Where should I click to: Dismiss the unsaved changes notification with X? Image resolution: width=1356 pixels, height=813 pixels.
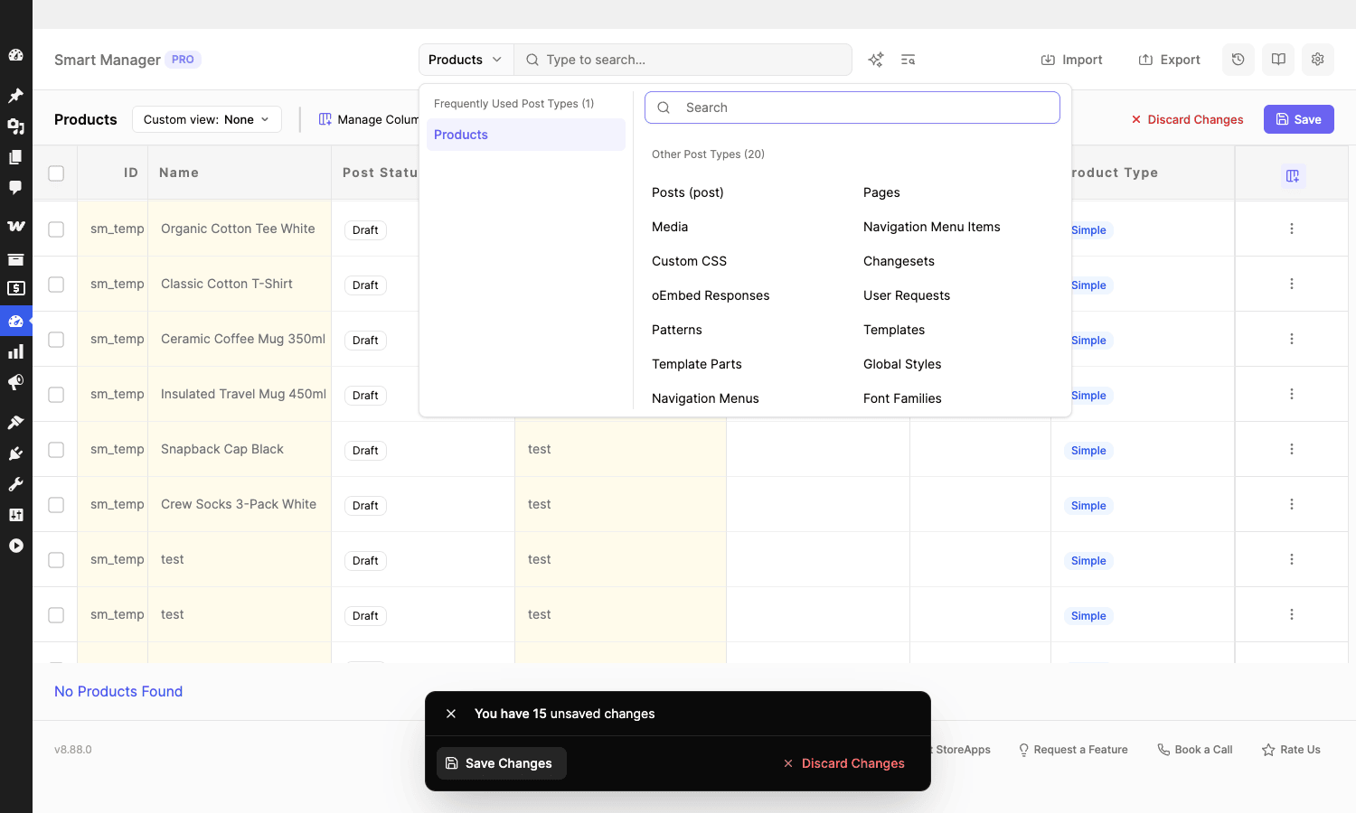point(451,714)
